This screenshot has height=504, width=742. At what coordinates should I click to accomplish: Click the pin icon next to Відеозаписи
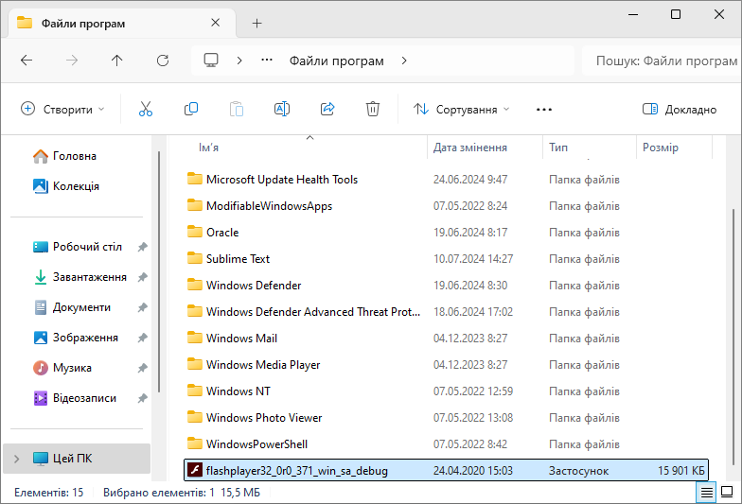pos(142,398)
